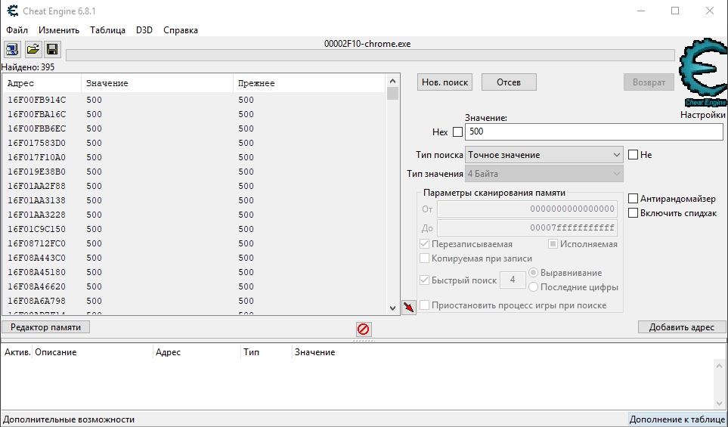Select address row 16F08712FC0

(194, 243)
